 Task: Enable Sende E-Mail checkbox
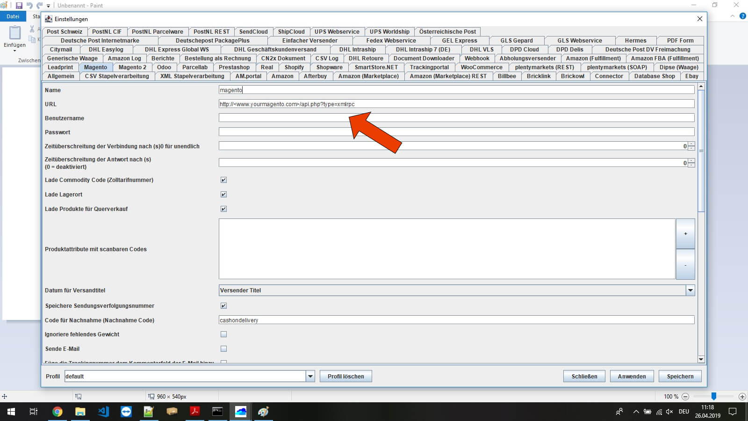tap(223, 349)
